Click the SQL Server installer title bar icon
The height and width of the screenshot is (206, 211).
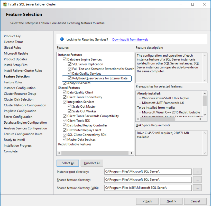(x=5, y=4)
